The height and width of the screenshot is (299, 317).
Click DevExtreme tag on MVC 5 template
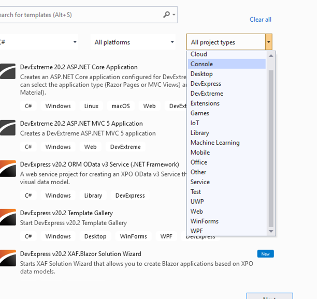point(125,147)
